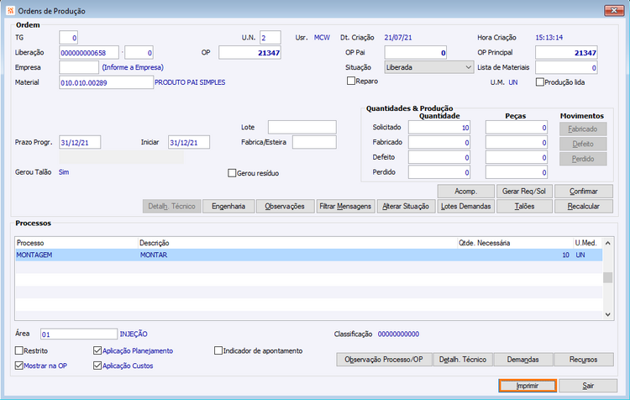Click the Ordens de Produção title bar icon

(x=10, y=10)
